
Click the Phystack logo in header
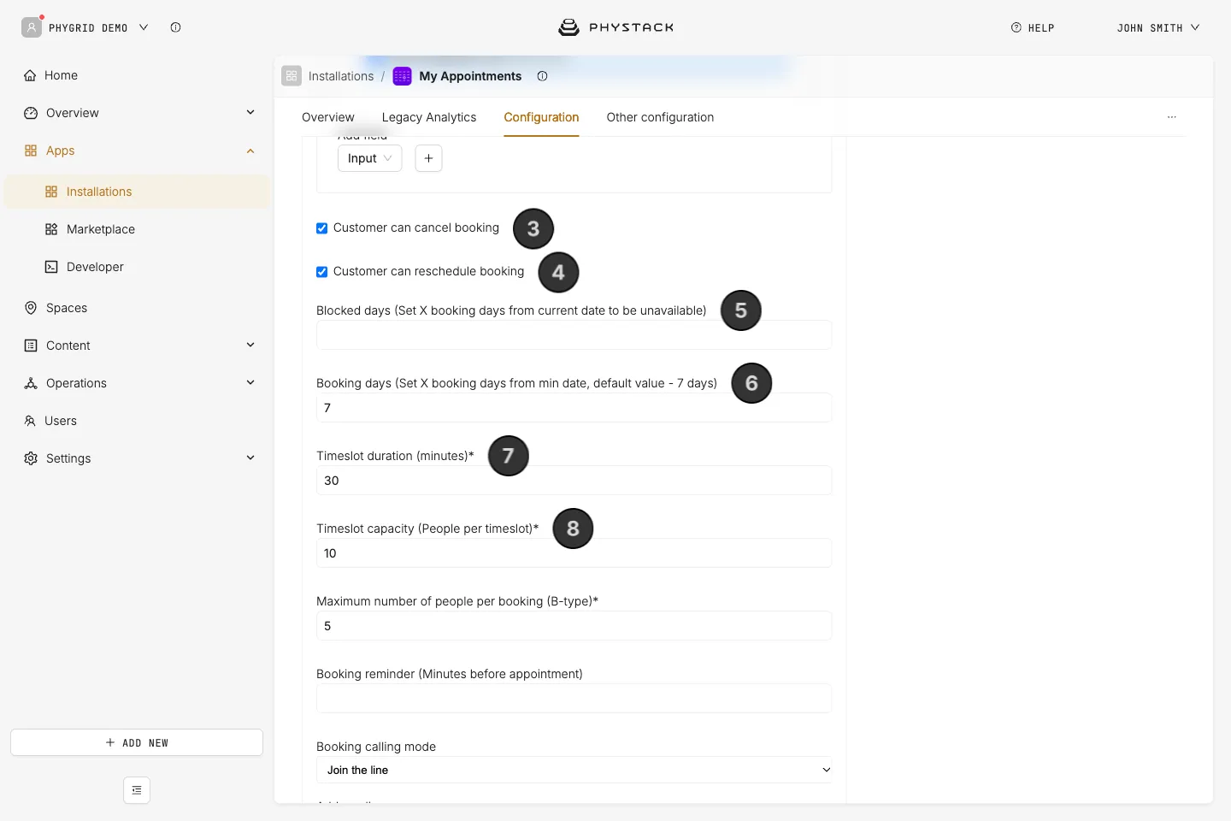(615, 27)
